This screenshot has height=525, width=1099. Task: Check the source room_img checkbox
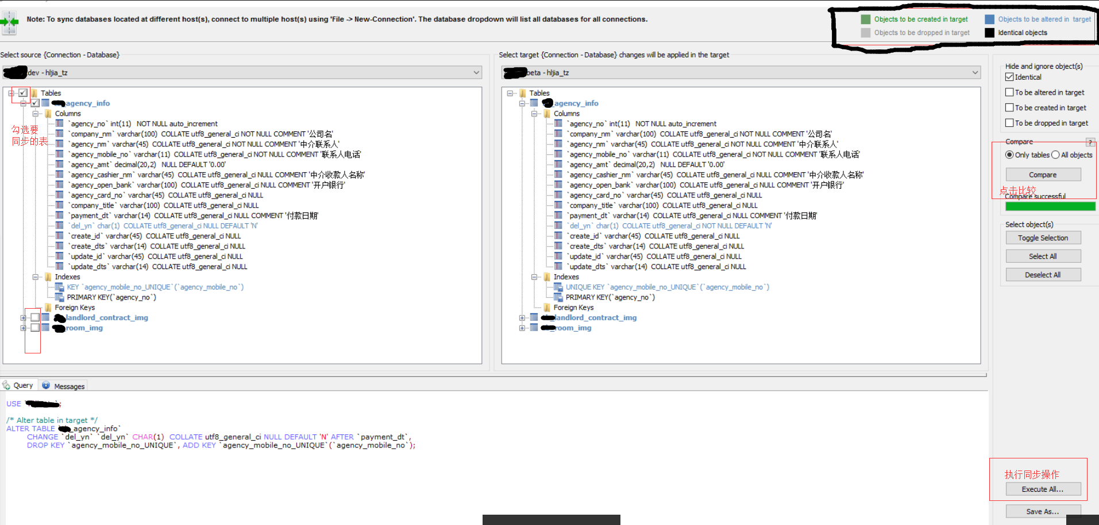click(35, 328)
